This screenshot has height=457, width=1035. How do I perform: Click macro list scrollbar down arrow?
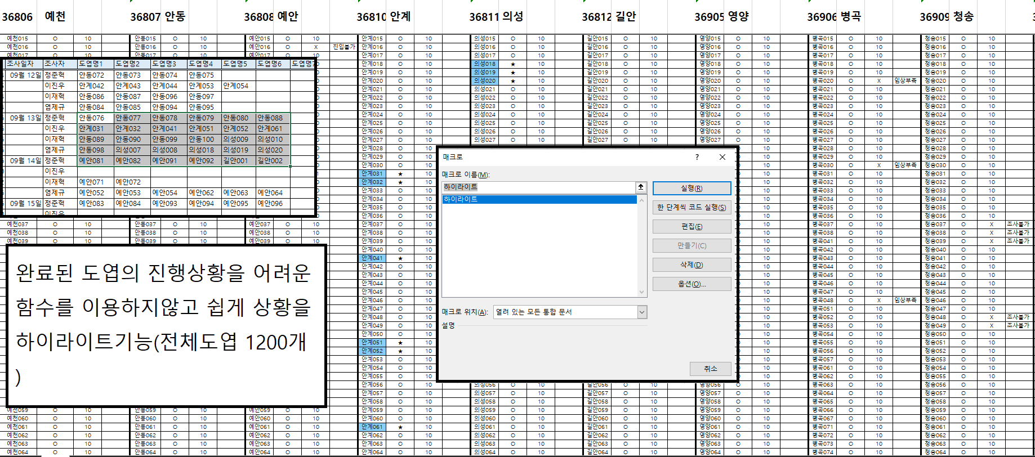click(641, 292)
